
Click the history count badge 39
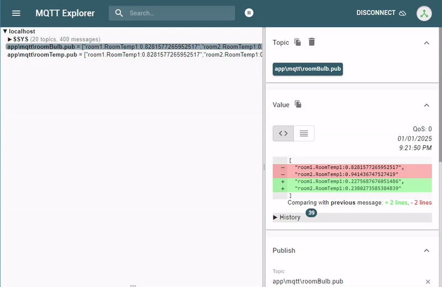click(311, 212)
